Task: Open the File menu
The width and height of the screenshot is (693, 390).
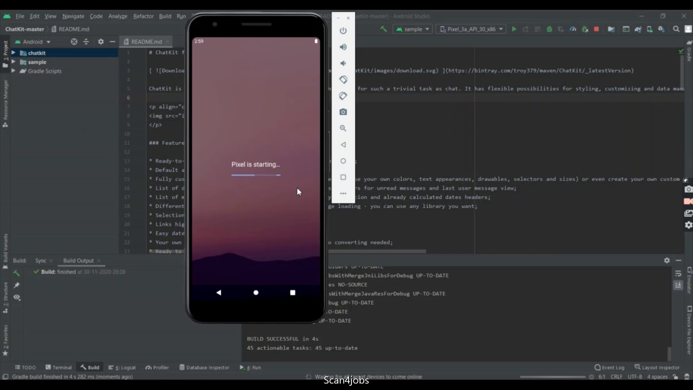Action: click(x=19, y=16)
